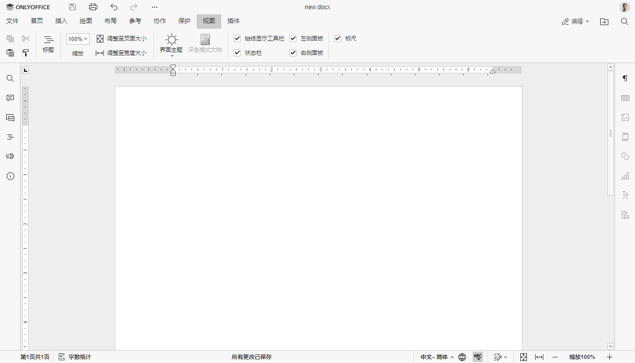
Task: Open Paragraph settings in right sidebar
Action: pyautogui.click(x=625, y=78)
